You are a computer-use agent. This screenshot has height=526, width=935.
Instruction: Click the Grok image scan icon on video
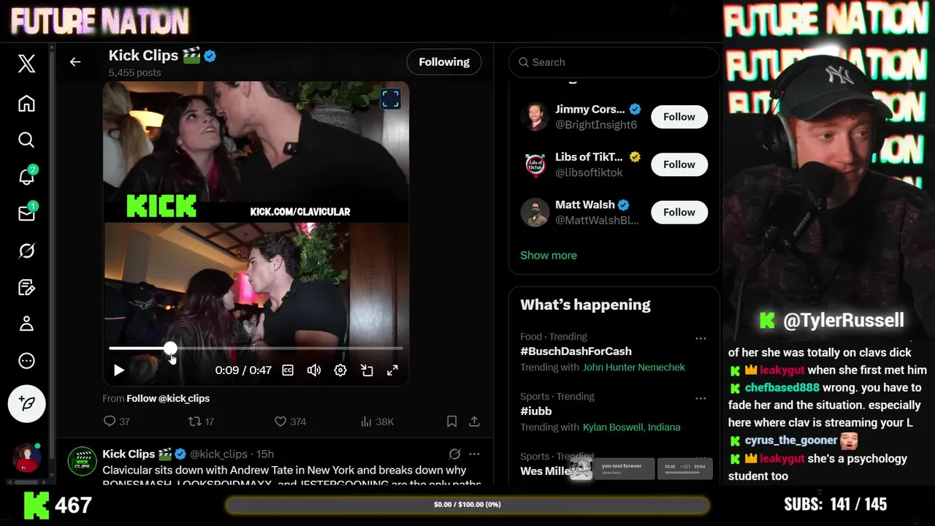click(391, 99)
